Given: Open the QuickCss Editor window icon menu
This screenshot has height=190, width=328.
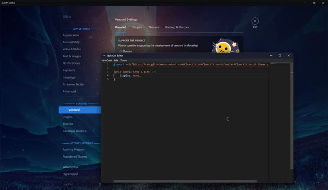Looking at the screenshot, I should 104,55.
